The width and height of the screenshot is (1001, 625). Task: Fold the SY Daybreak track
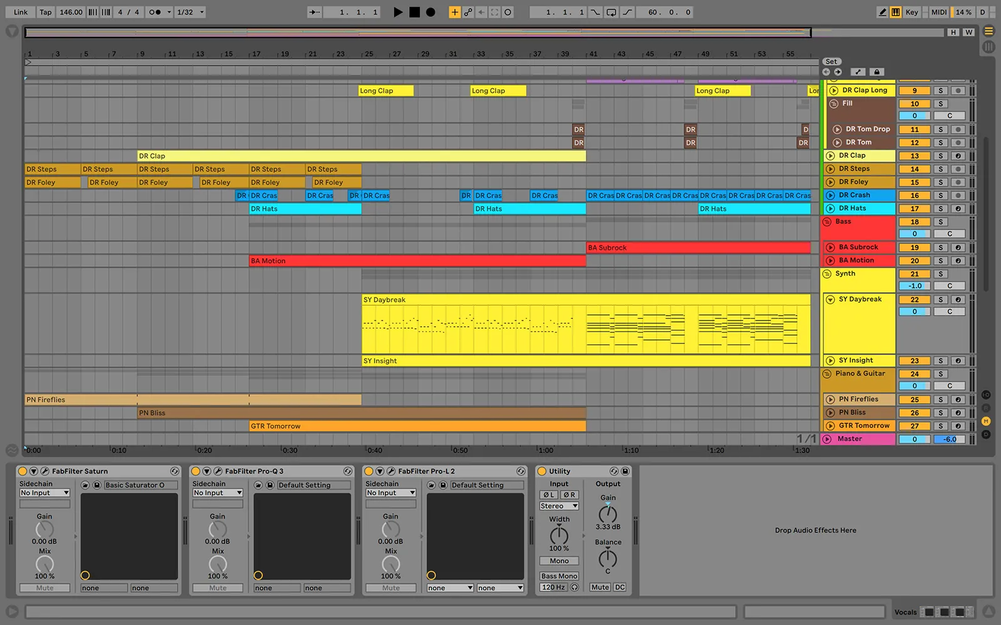point(830,299)
